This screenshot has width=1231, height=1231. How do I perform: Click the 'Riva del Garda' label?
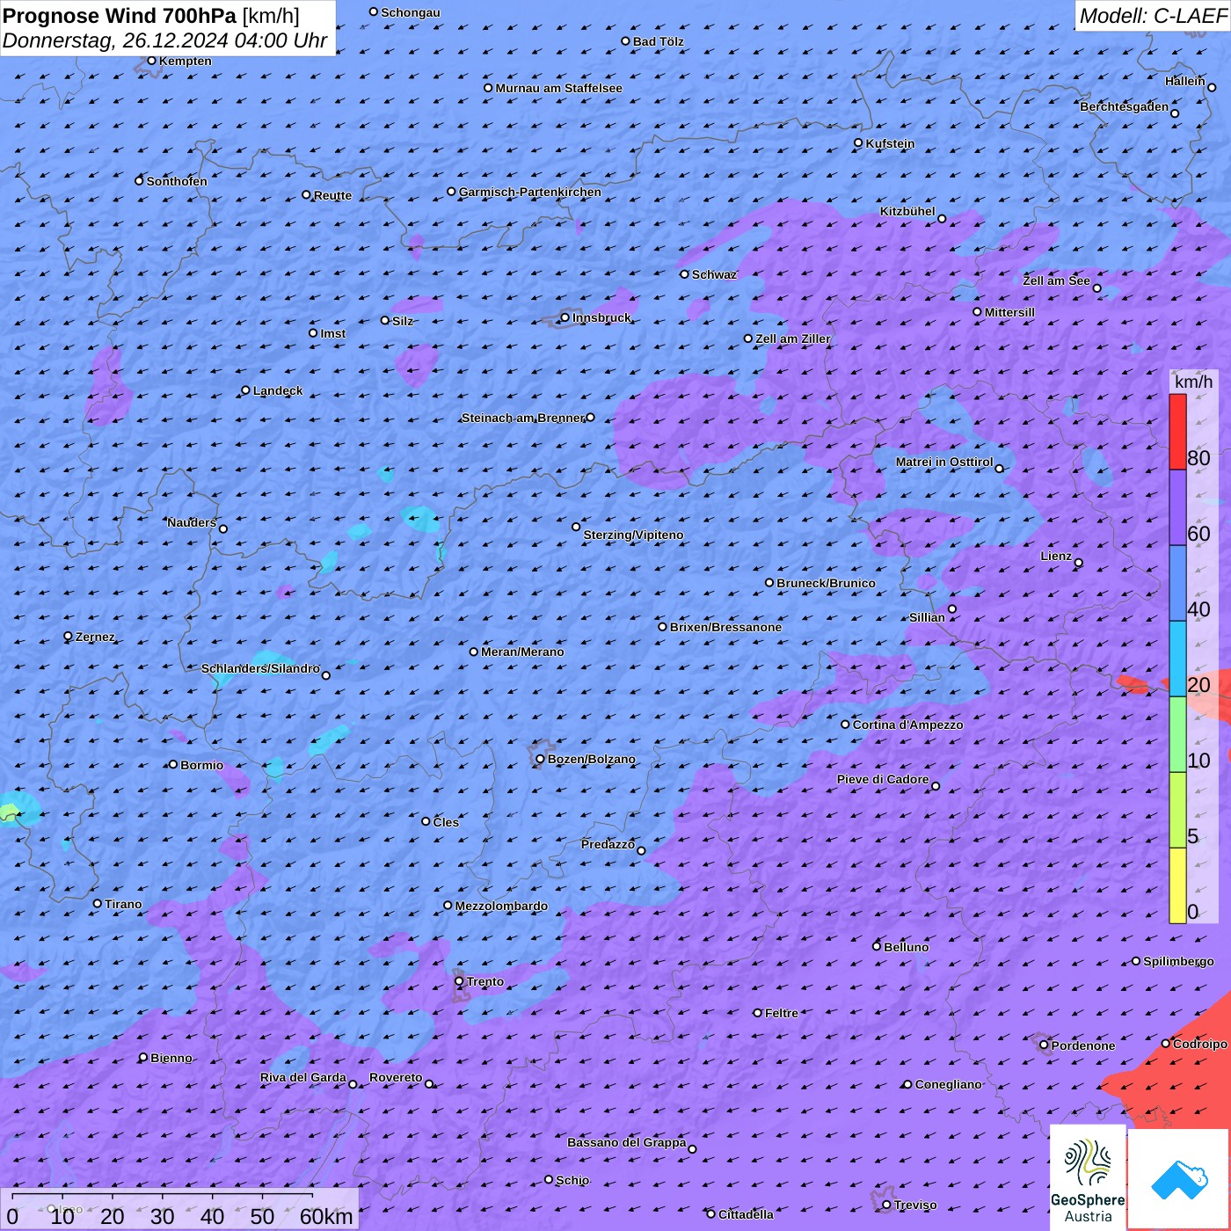click(x=302, y=1077)
